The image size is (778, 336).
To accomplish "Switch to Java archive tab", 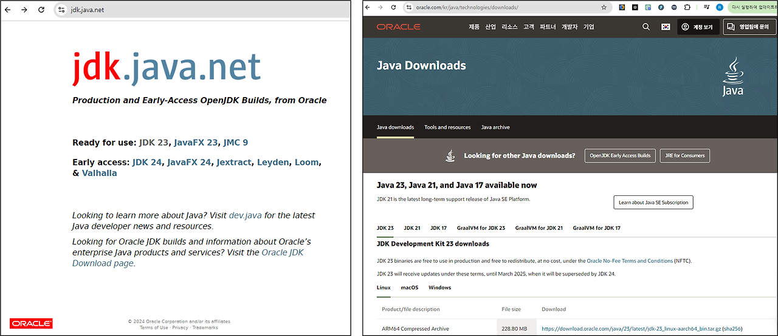I will pyautogui.click(x=495, y=127).
